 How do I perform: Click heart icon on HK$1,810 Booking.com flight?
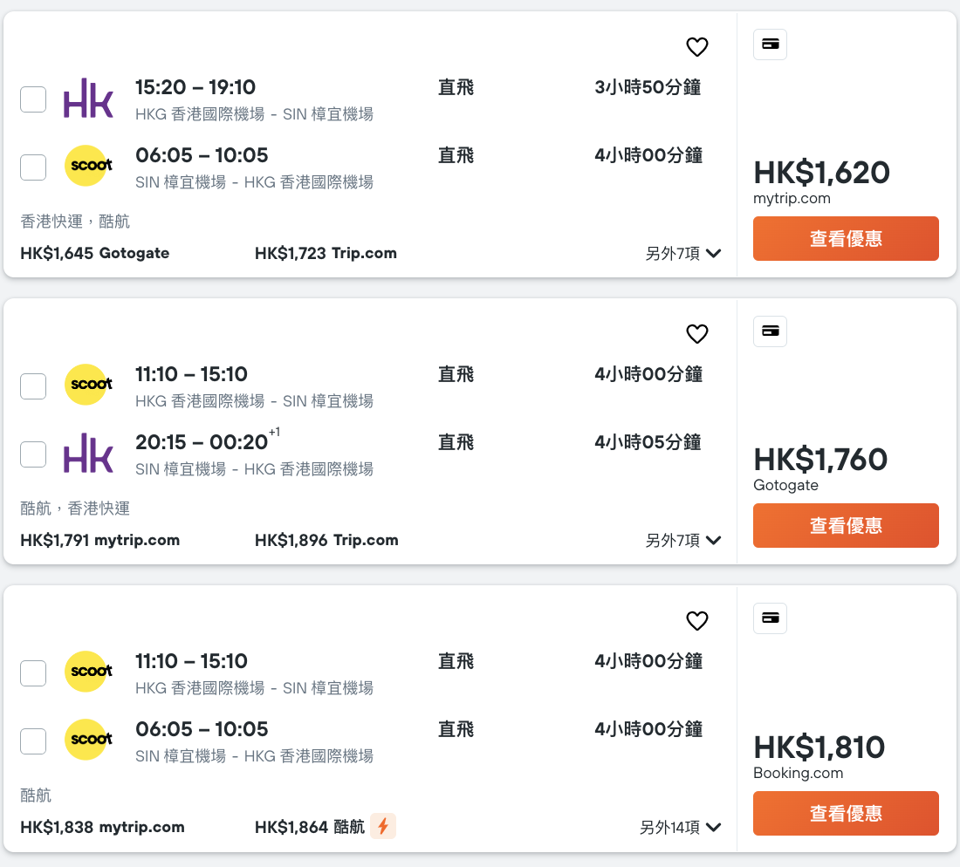pyautogui.click(x=696, y=621)
